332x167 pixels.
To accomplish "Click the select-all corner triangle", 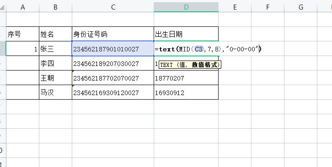I will click(x=3, y=7).
